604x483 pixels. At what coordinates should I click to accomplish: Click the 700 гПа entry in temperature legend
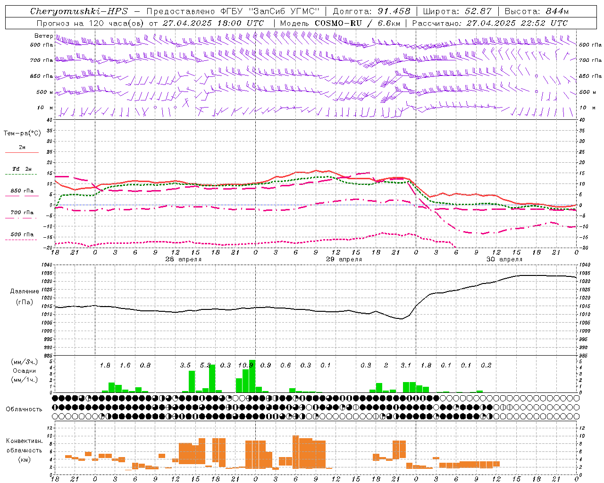[22, 212]
